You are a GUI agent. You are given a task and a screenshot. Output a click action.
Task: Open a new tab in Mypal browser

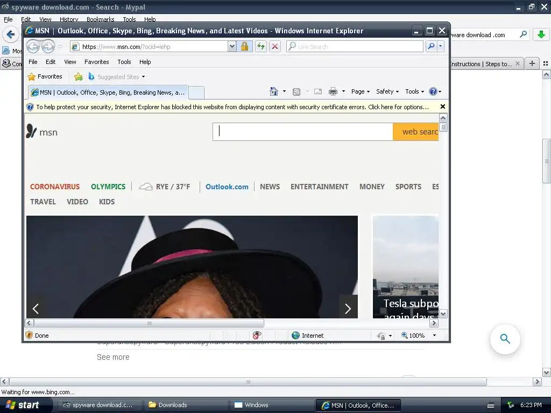tap(532, 63)
